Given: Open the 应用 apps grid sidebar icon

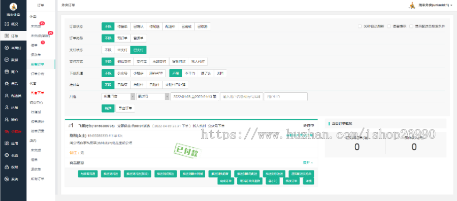Looking at the screenshot, I should pyautogui.click(x=7, y=143).
